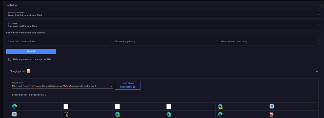Collapse the .lnk Builder panel
This screenshot has height=118, width=324.
320,5
